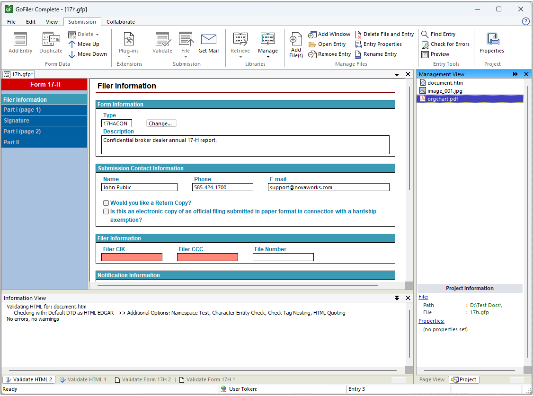Open Entry Properties
The width and height of the screenshot is (533, 396).
378,44
